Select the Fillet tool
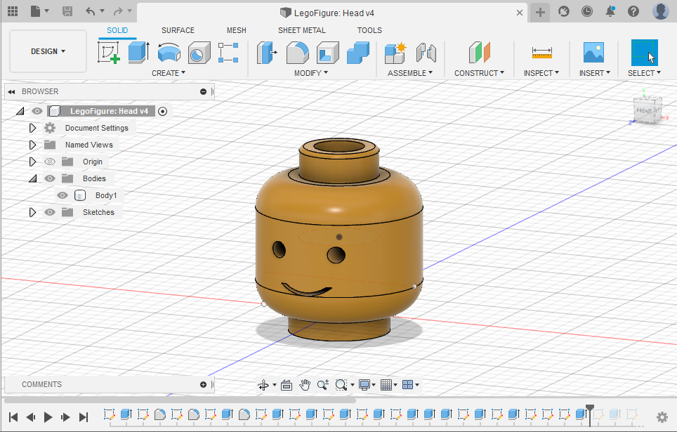 coord(298,53)
